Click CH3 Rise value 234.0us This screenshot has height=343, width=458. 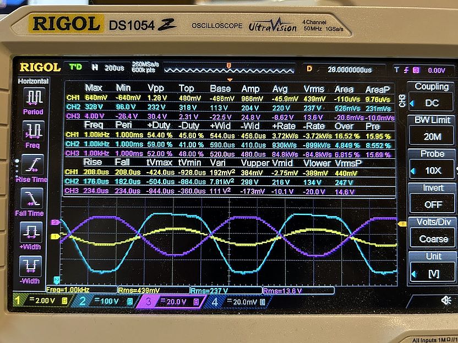coord(96,191)
